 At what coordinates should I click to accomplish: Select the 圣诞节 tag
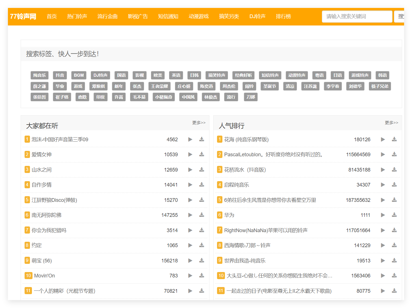(x=270, y=86)
